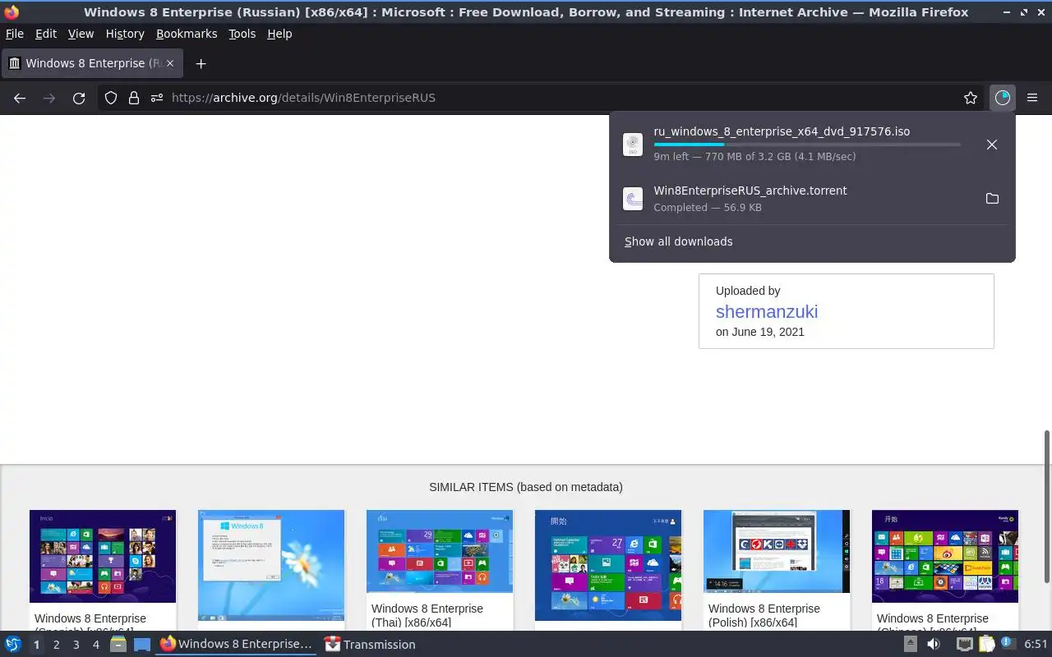Viewport: 1052px width, 657px height.
Task: Open the File menu
Action: tap(15, 34)
